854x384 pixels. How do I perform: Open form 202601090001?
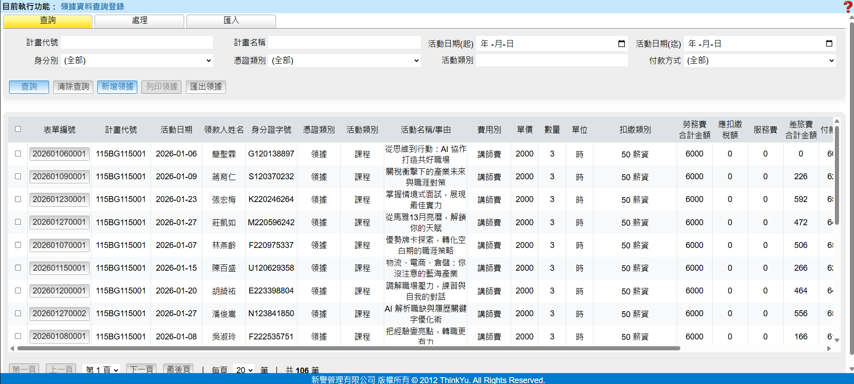coord(59,177)
